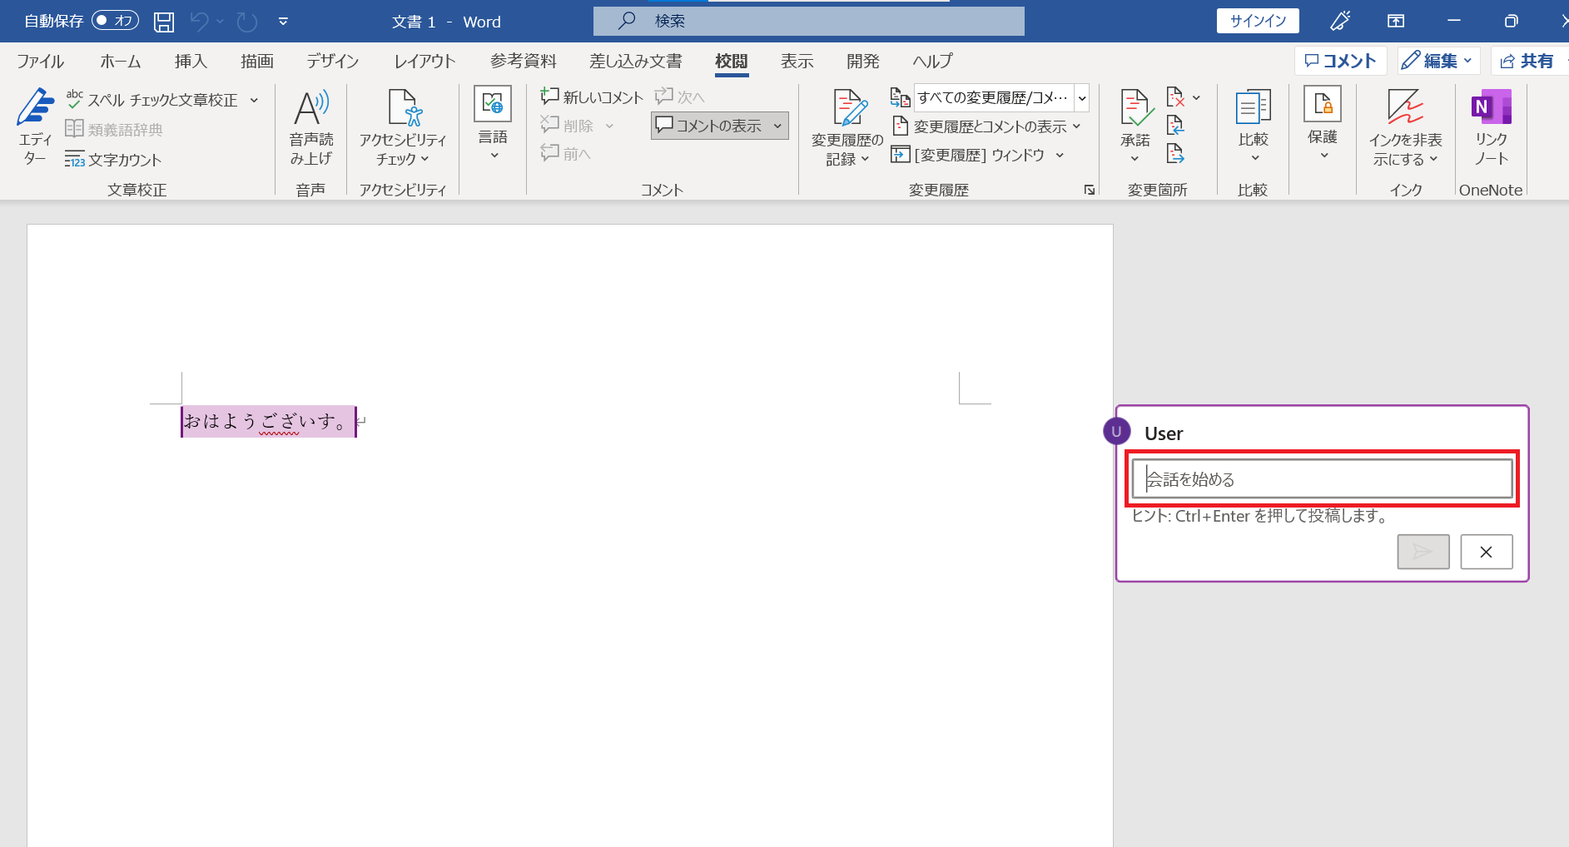The width and height of the screenshot is (1569, 847).
Task: Jump to previous change icon
Action: [x=1175, y=126]
